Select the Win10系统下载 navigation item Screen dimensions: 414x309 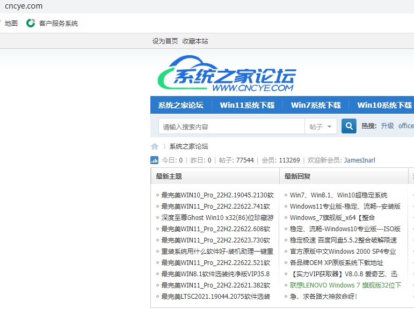[384, 105]
